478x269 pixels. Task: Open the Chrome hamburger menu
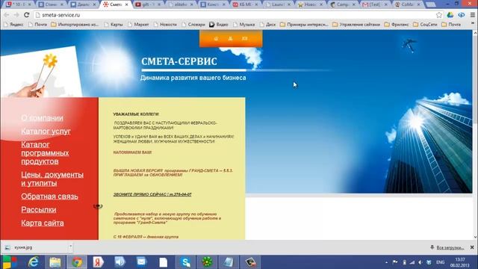[472, 15]
